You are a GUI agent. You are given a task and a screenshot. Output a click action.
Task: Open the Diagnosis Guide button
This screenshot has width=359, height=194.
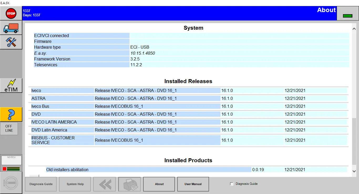click(40, 184)
